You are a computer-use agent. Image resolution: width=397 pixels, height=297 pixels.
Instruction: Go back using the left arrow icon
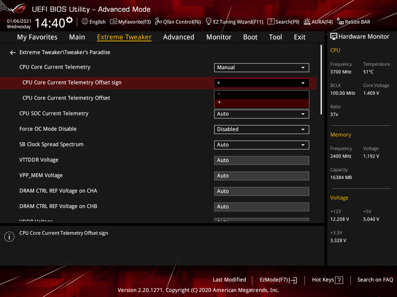click(13, 53)
